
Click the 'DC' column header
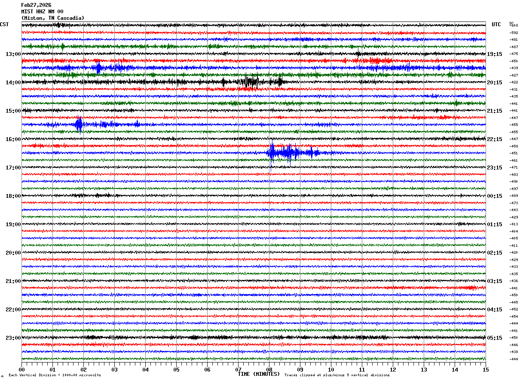click(x=511, y=23)
